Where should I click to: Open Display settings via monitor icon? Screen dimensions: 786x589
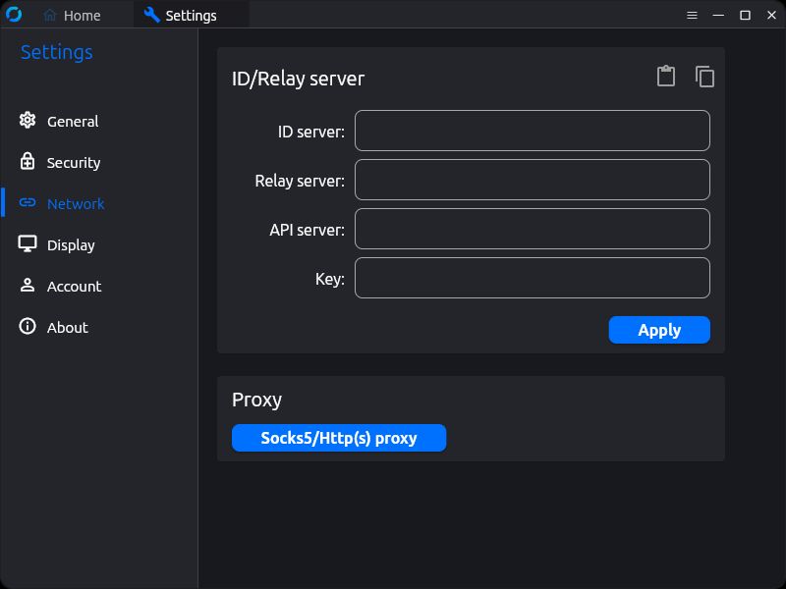pos(28,244)
